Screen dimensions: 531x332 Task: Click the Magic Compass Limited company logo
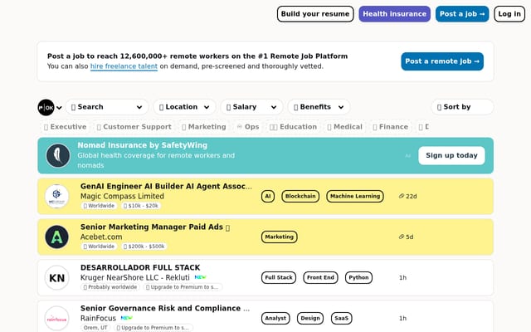tap(56, 196)
